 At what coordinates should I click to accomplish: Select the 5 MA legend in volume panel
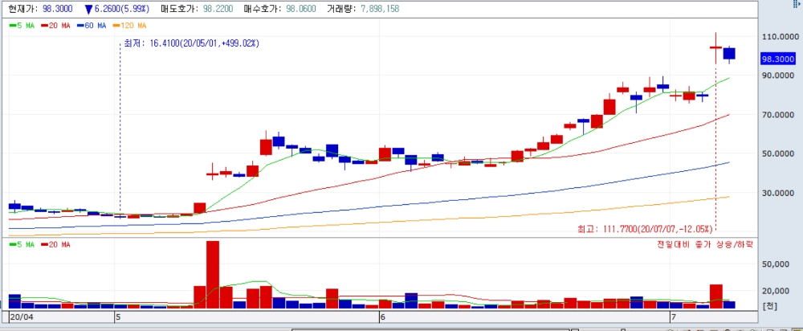tap(22, 244)
